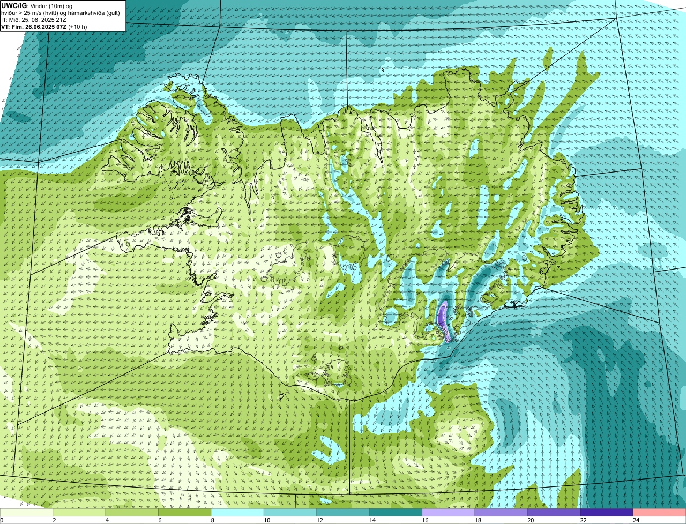Click the 4–6 m/s green legend swatch
The height and width of the screenshot is (524, 686).
coord(132,513)
